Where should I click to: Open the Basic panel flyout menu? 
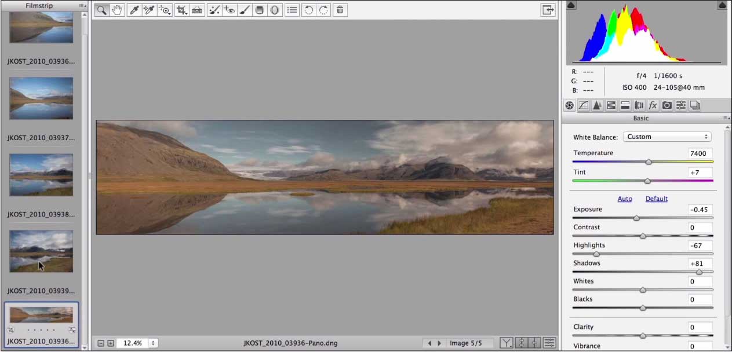tap(725, 118)
